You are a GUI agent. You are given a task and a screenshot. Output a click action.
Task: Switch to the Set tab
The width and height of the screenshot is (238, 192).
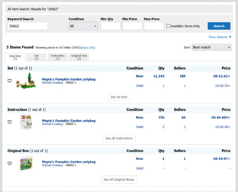point(36,57)
